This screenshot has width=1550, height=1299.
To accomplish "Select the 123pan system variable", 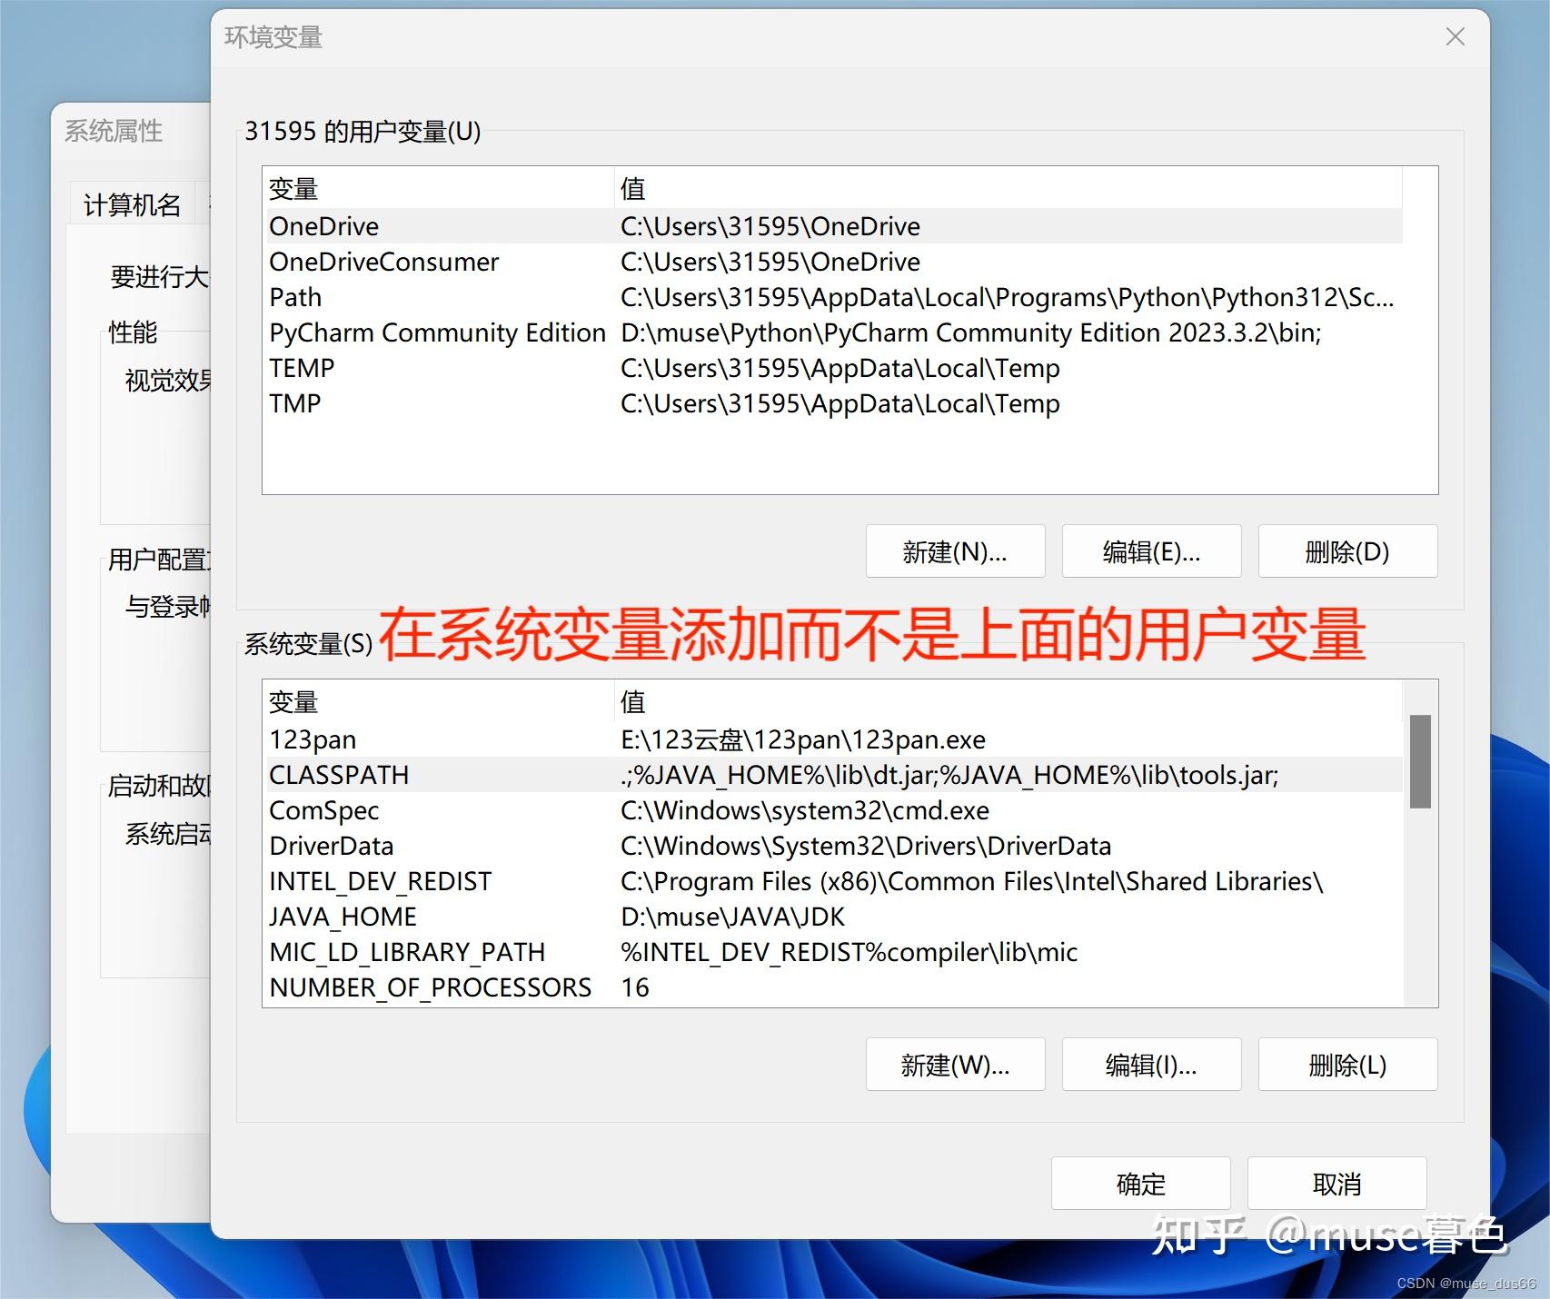I will (x=311, y=739).
